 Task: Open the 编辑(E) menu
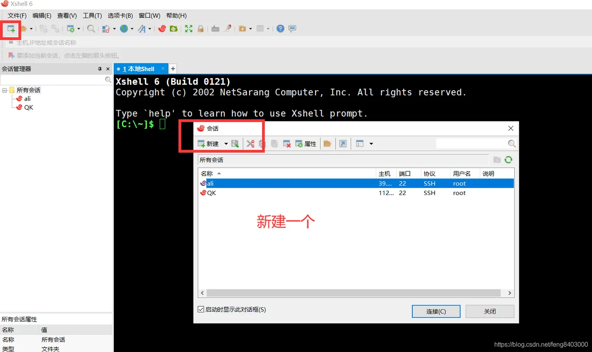click(x=42, y=16)
